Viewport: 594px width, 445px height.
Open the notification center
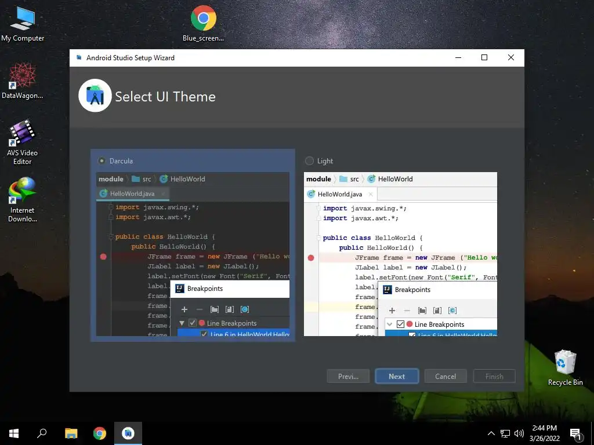pos(576,435)
